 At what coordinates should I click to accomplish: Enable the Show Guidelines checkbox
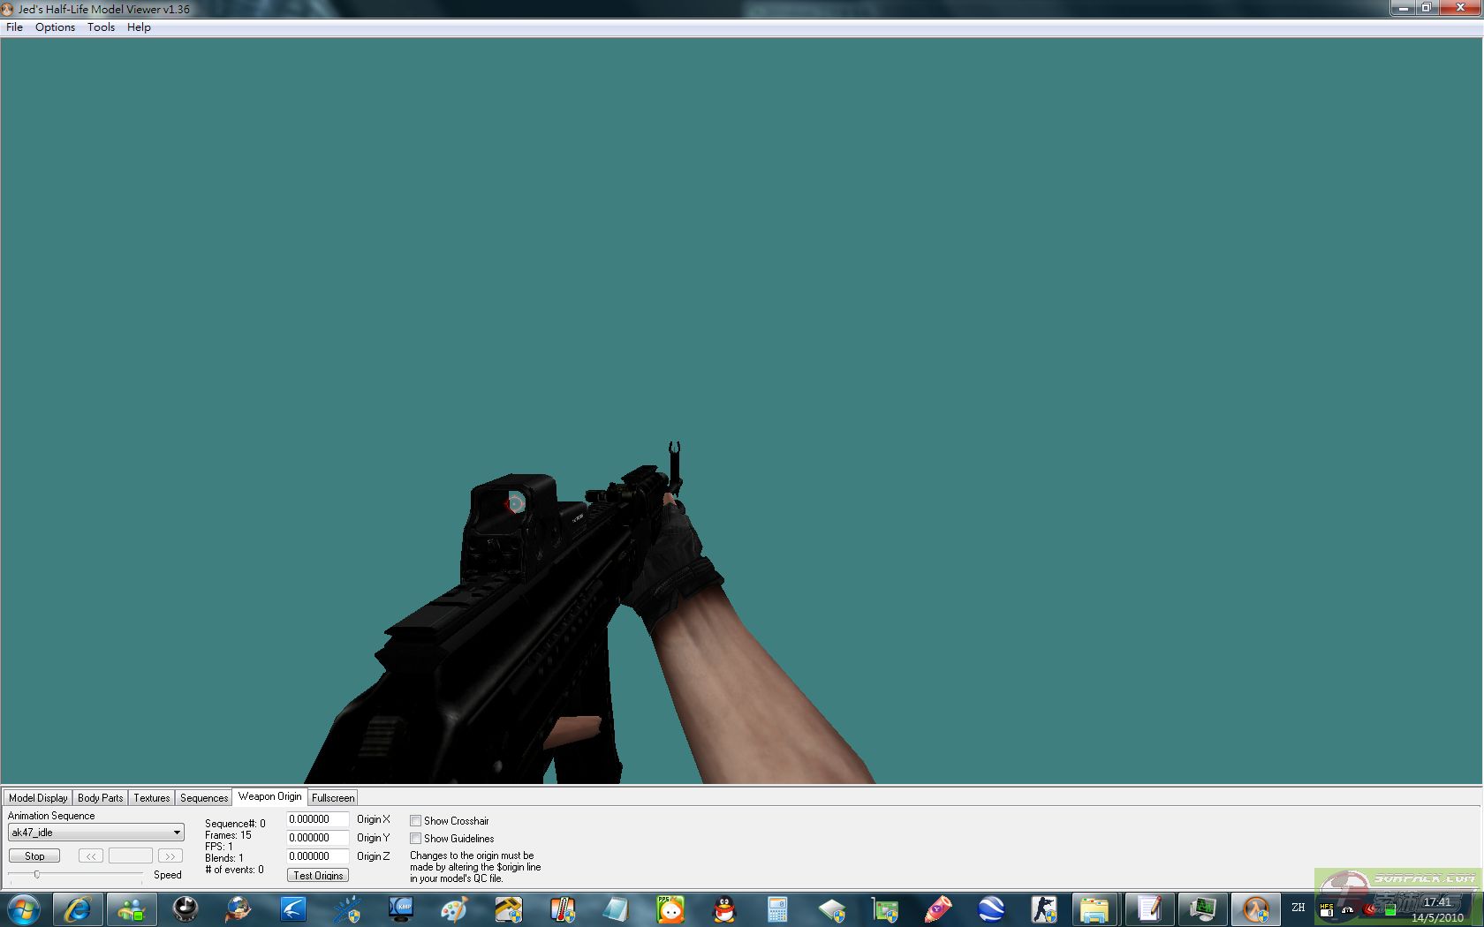tap(415, 839)
